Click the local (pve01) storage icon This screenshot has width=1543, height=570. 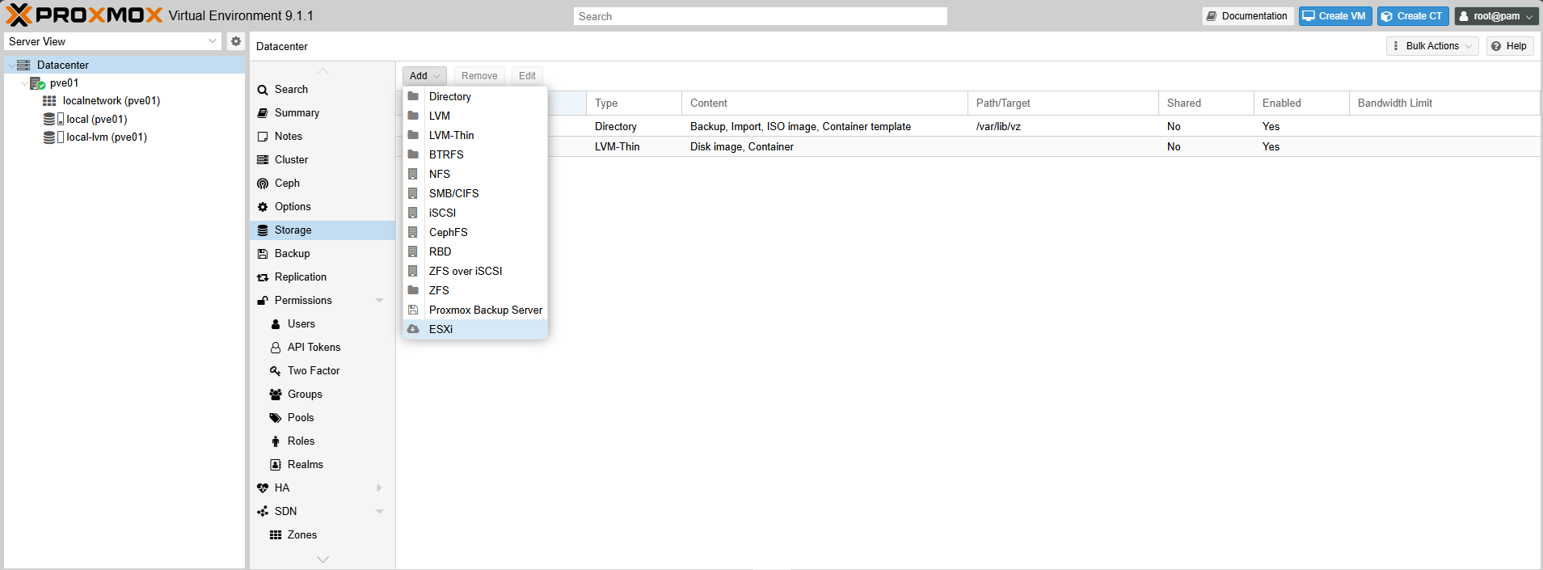[53, 119]
